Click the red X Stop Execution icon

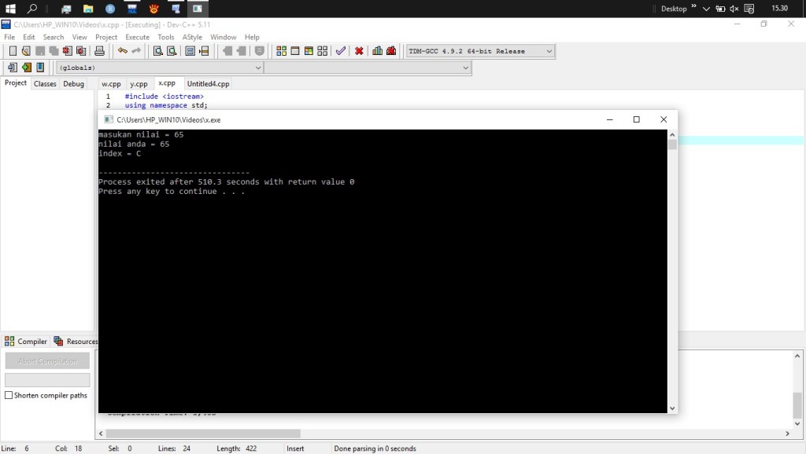(x=359, y=51)
